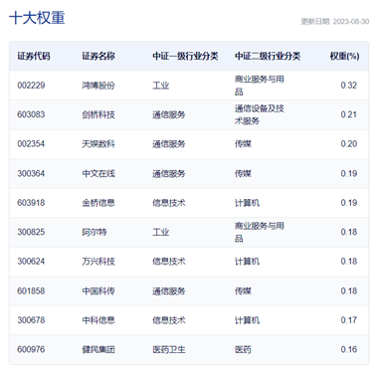Select security code 300364
Viewport: 378px width, 379px height.
click(x=31, y=173)
